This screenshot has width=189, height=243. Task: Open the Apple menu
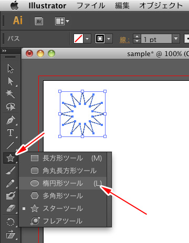coord(15,6)
